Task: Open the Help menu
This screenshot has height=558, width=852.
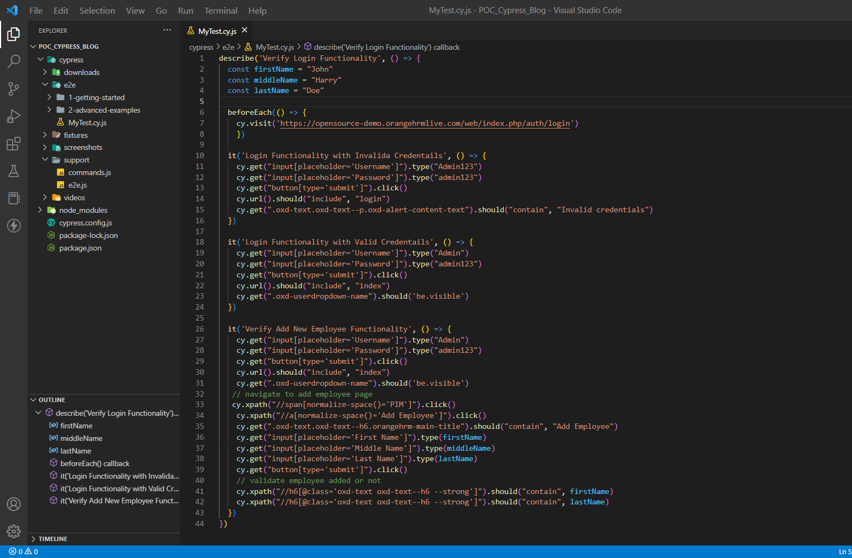Action: click(257, 10)
